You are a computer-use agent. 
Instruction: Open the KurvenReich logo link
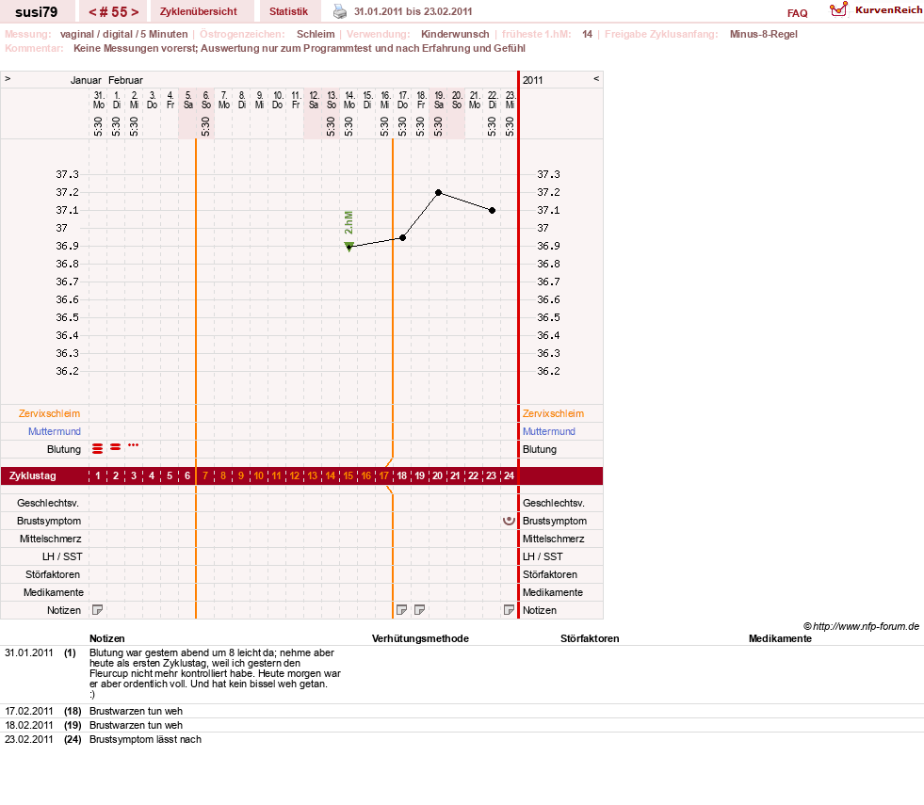[875, 10]
